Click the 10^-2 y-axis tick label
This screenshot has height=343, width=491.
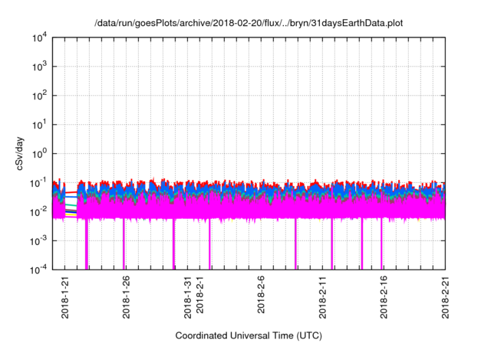(38, 212)
